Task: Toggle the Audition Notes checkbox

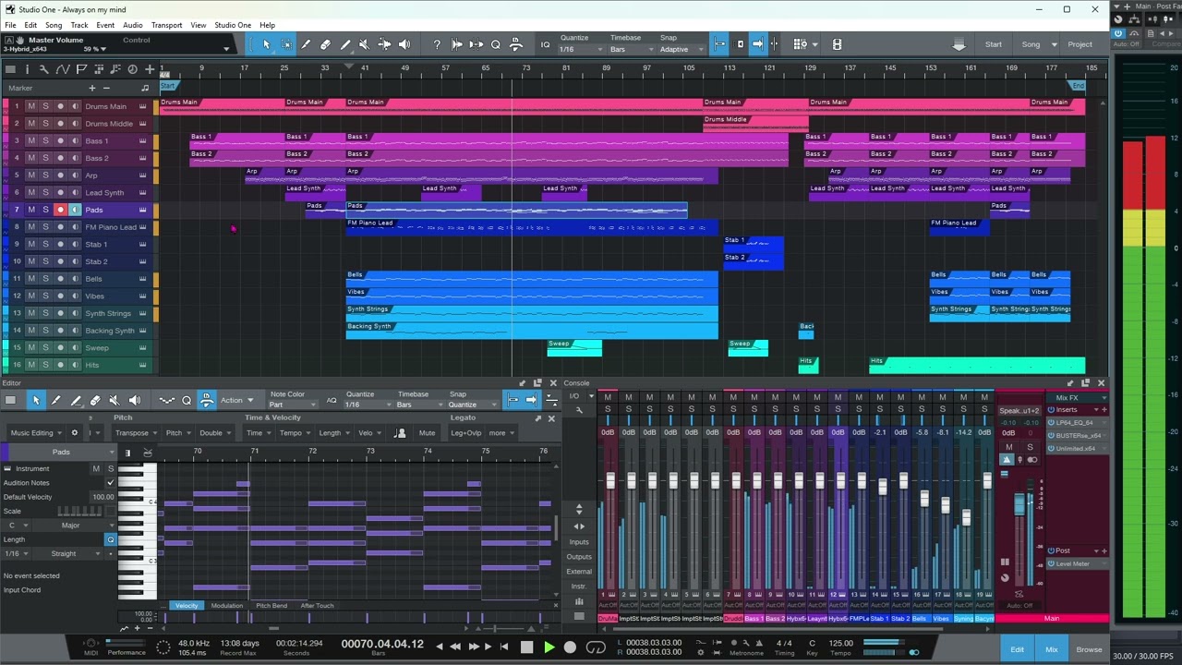Action: point(111,483)
